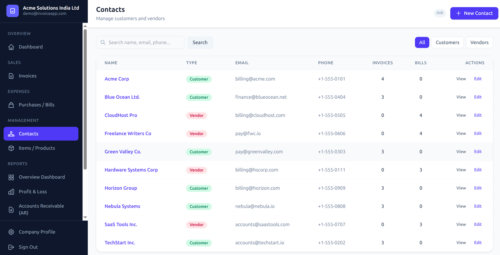View the Acme Corp row
Screen dimensions: 500x255
pos(461,79)
